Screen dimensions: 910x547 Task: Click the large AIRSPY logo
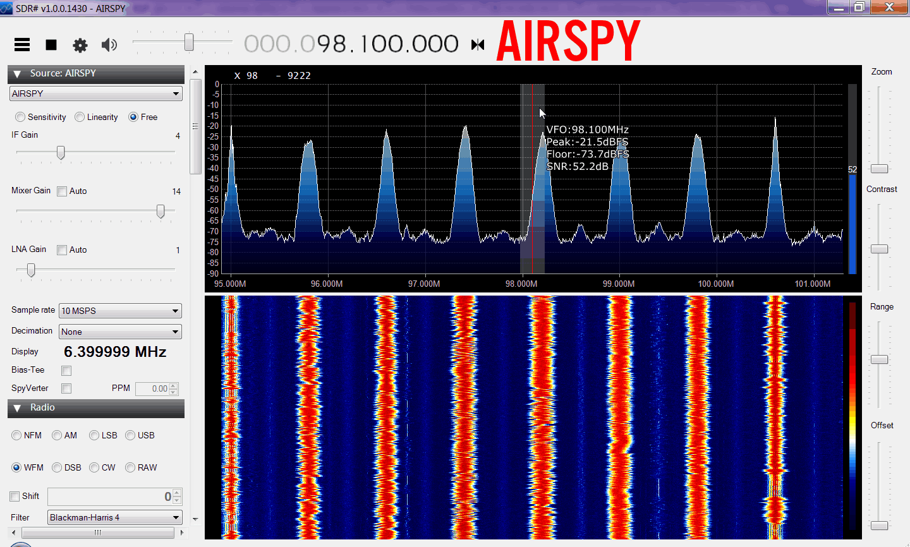point(568,41)
